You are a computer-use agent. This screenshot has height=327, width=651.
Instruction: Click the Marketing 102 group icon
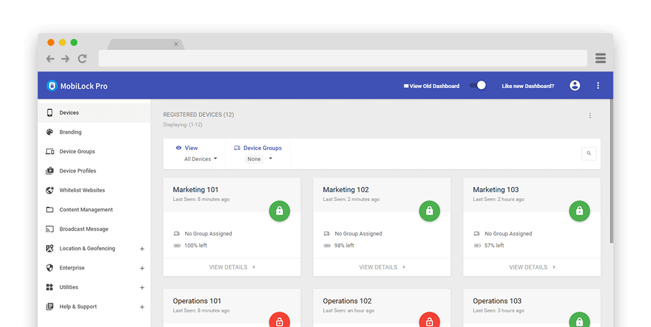click(x=326, y=234)
